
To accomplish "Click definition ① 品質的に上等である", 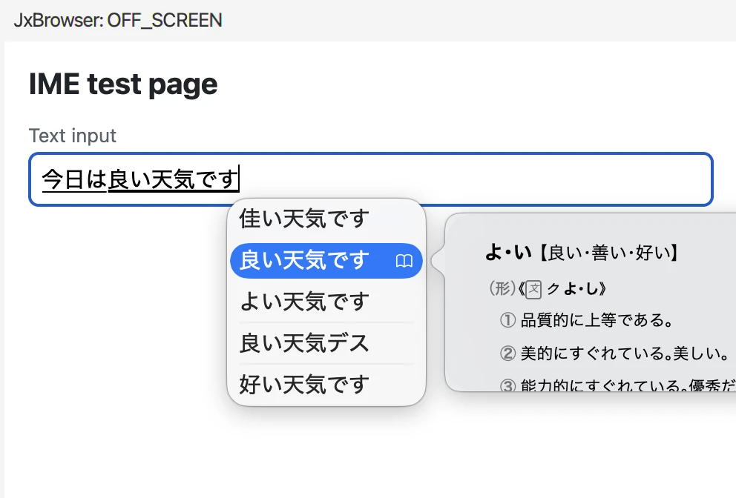I will click(587, 320).
